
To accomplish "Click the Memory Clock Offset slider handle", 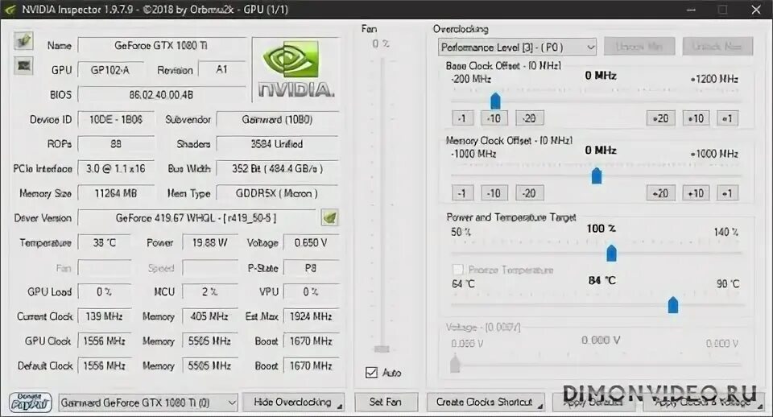I will pos(597,175).
